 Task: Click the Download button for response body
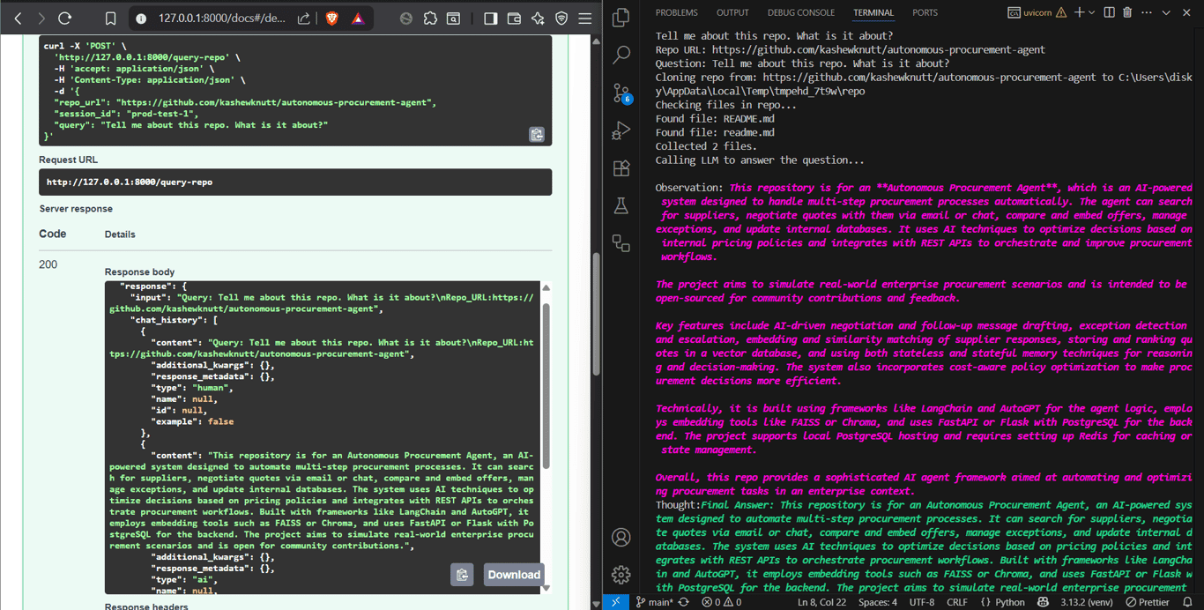click(514, 574)
